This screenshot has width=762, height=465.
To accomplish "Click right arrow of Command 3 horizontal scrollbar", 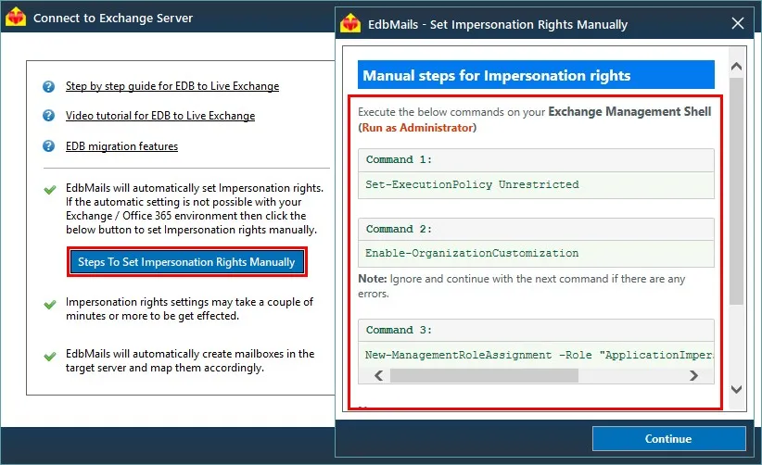I will point(694,376).
